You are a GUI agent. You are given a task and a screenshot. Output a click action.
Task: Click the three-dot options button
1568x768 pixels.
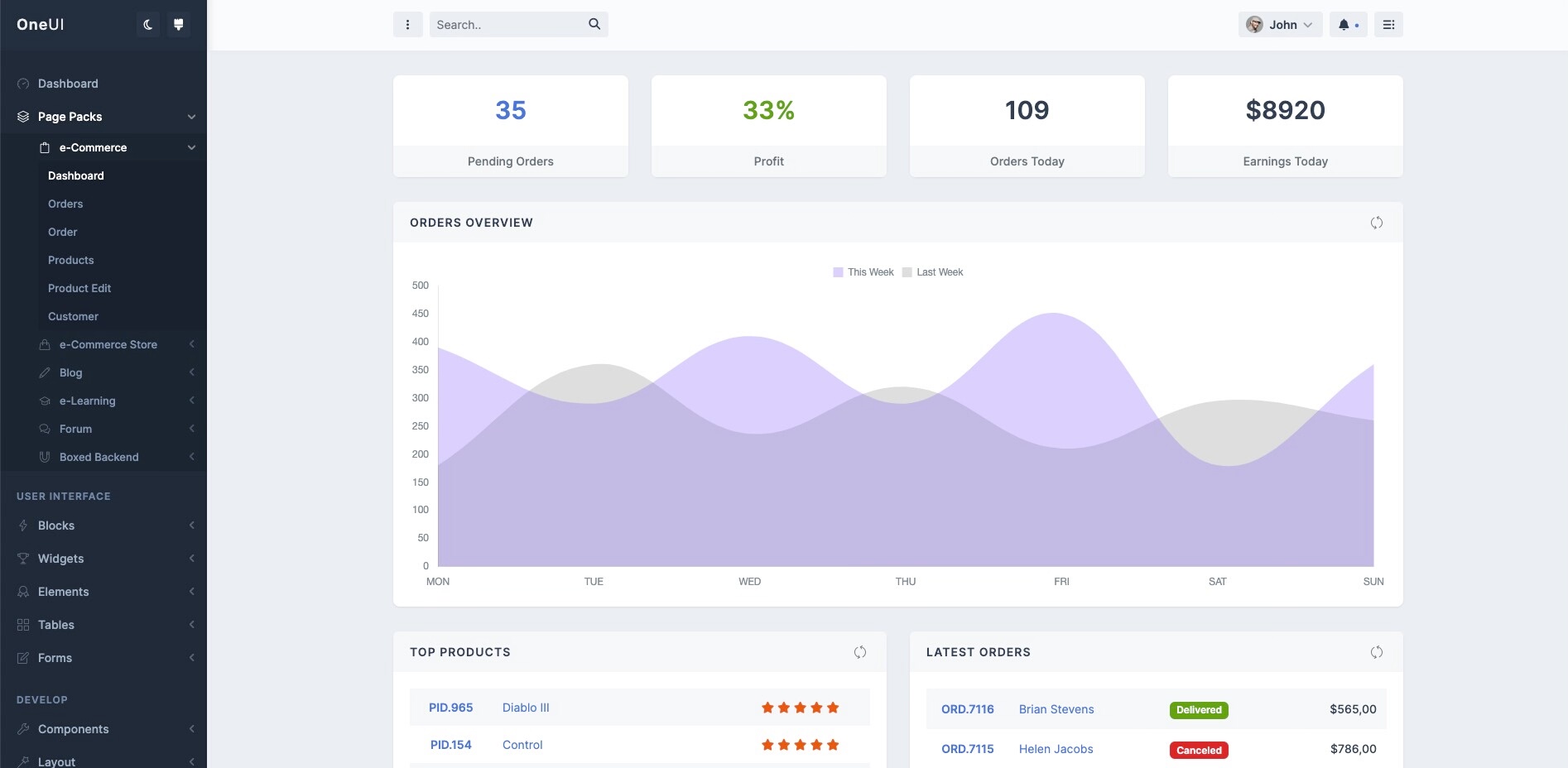tap(407, 25)
